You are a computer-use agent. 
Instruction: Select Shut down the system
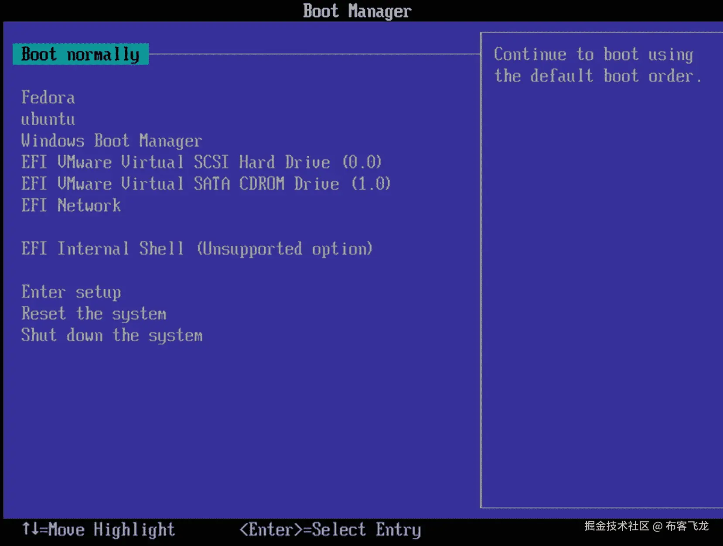tap(112, 335)
